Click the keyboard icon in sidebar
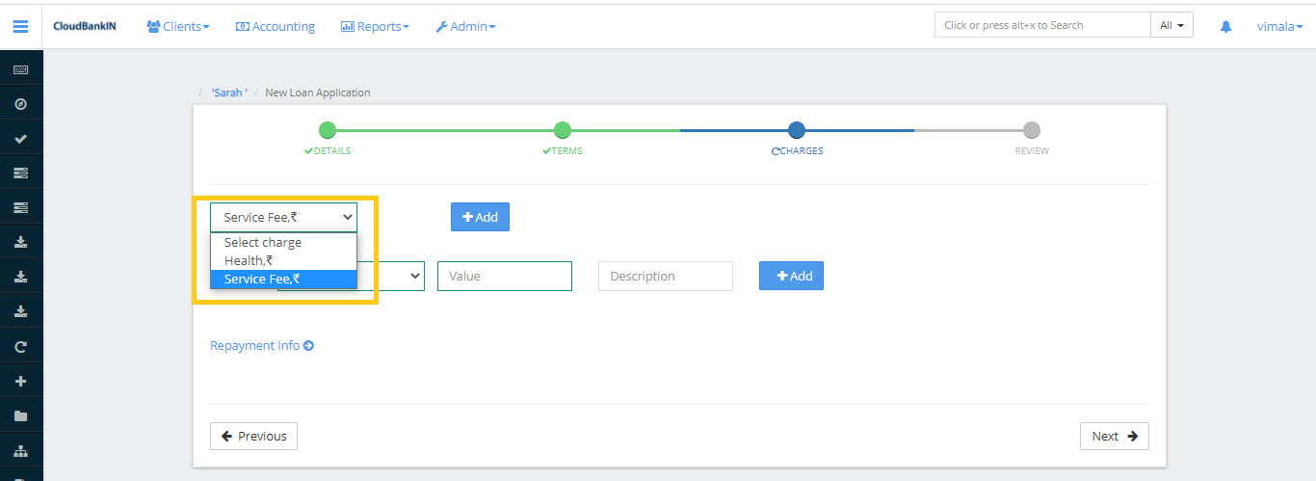Screen dimensions: 1316x481 point(20,69)
